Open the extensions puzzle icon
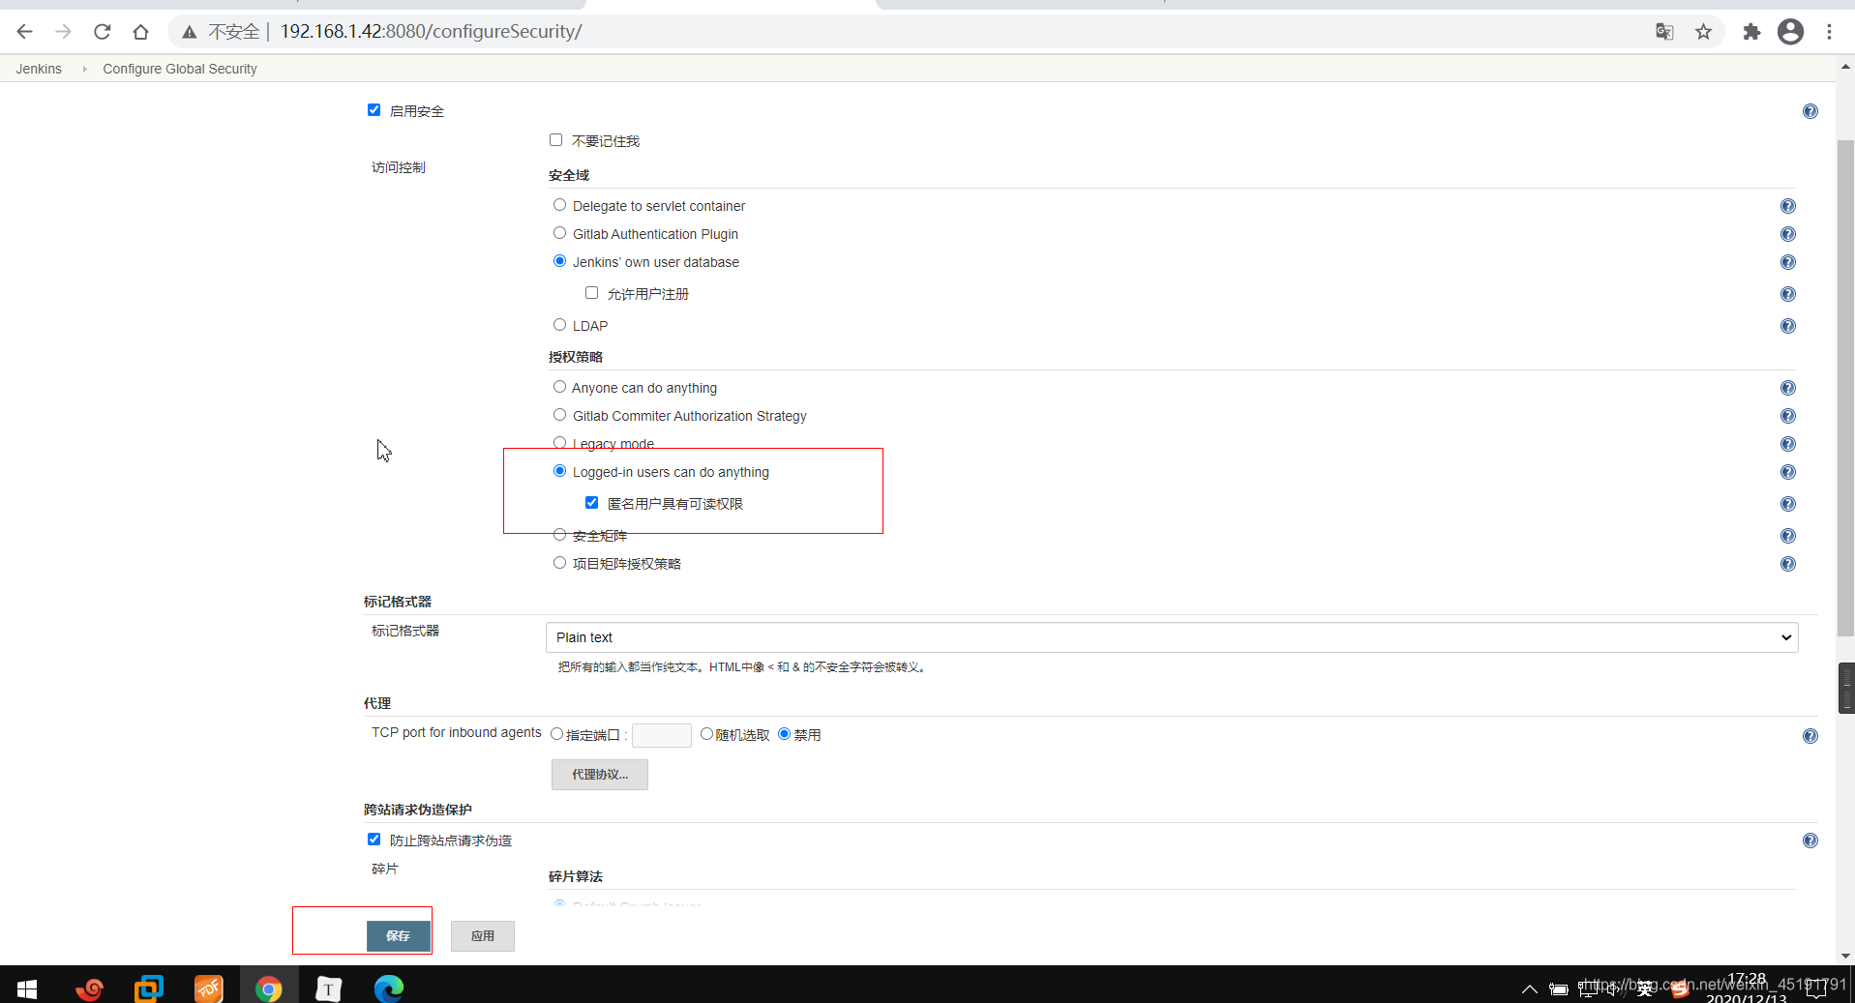Viewport: 1855px width, 1003px height. [x=1751, y=32]
